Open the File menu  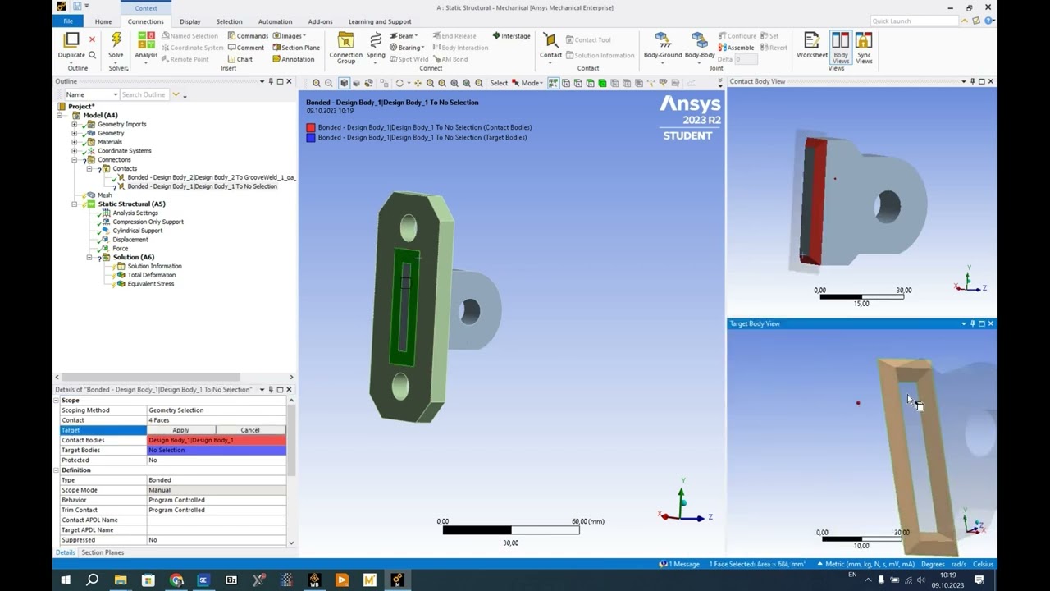(x=68, y=21)
